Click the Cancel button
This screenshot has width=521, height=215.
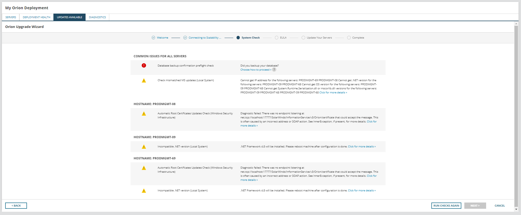point(500,205)
